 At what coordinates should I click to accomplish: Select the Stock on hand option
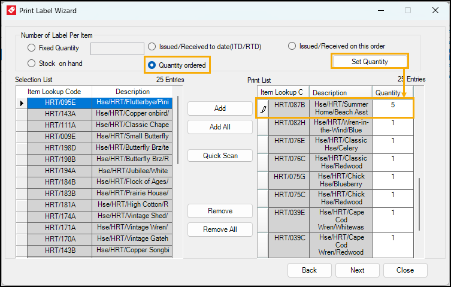[x=31, y=64]
